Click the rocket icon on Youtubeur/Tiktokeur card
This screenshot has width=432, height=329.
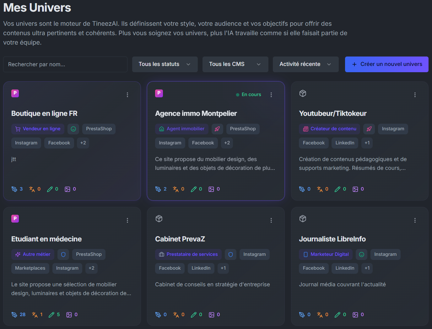point(369,129)
